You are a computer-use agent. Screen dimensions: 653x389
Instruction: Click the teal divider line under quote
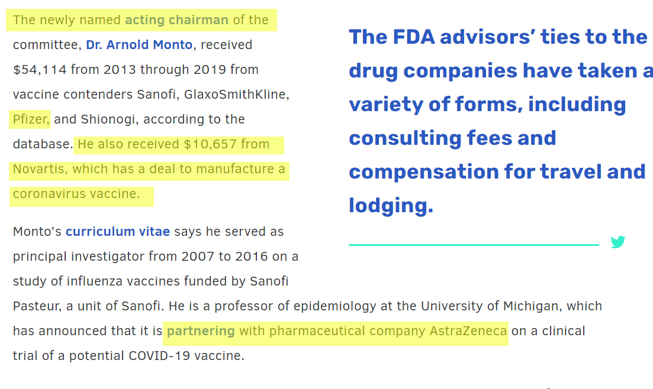tap(474, 245)
